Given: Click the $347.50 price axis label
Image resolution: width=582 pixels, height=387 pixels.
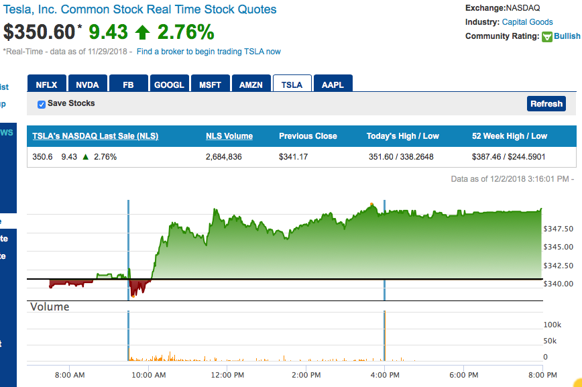Looking at the screenshot, I should coord(559,229).
